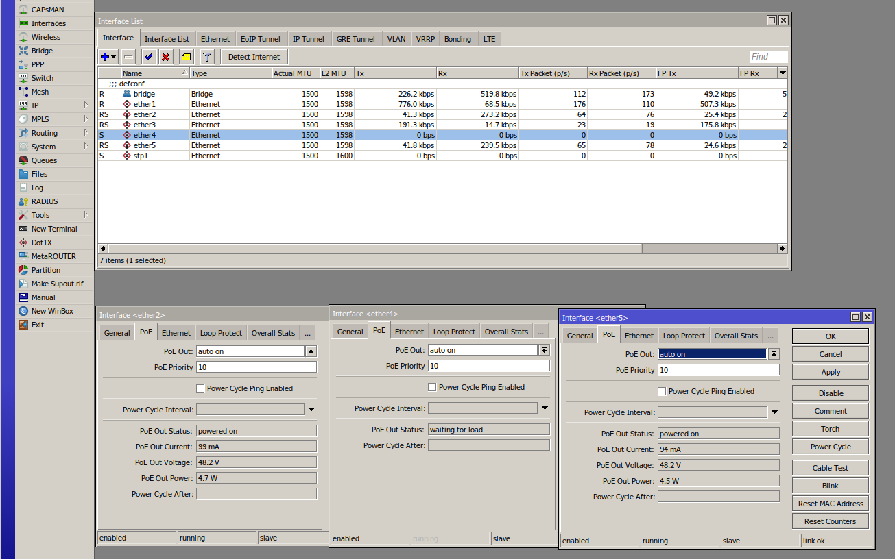Click the blue plus Add button
The image size is (895, 559).
click(x=105, y=57)
